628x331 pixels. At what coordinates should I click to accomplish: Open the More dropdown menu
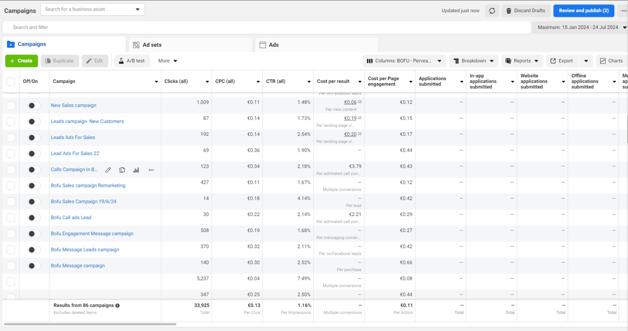(168, 61)
